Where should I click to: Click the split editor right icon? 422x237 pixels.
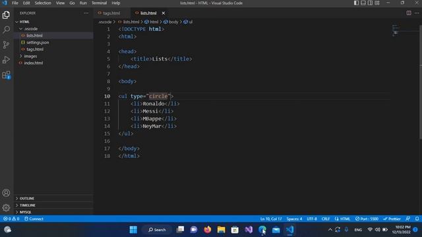click(409, 13)
